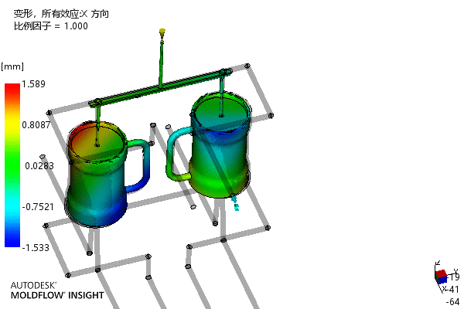Click the plot title 变形, 所有效应:X 方向
This screenshot has width=464, height=309.
[61, 14]
